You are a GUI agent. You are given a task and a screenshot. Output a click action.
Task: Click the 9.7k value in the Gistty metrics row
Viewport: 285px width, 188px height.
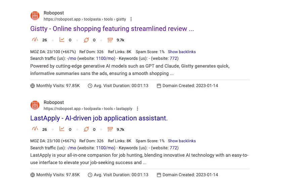click(120, 40)
